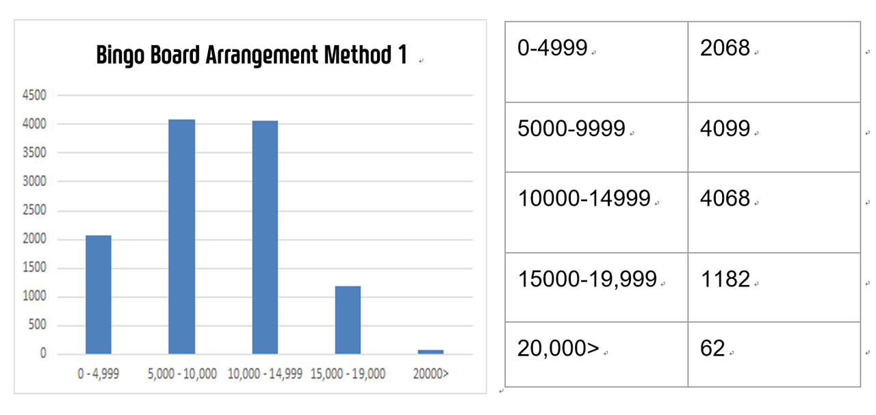The height and width of the screenshot is (415, 876).
Task: Select the '10,000 - 14,999' chart bar
Action: pyautogui.click(x=265, y=237)
